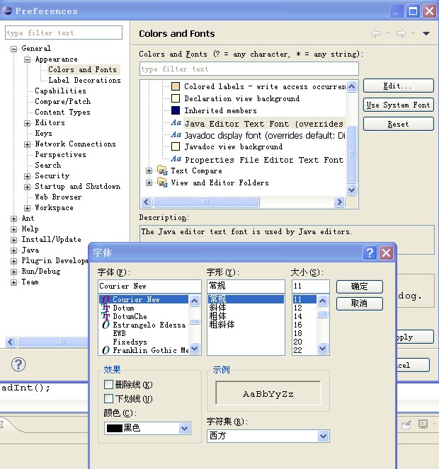Viewport: 439px width, 469px height.
Task: Select 粗体 bold font style
Action: [x=217, y=316]
